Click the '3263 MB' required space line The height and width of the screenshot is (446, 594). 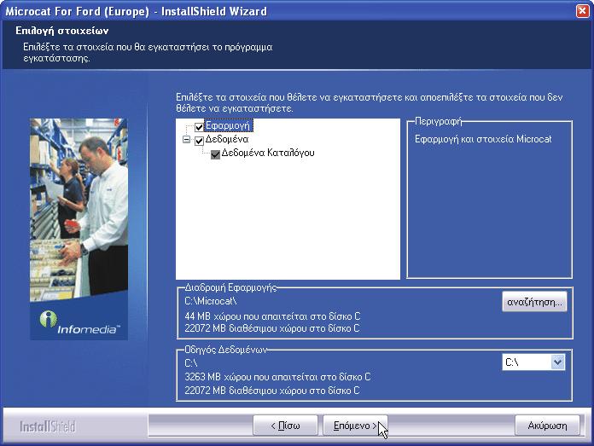(277, 377)
